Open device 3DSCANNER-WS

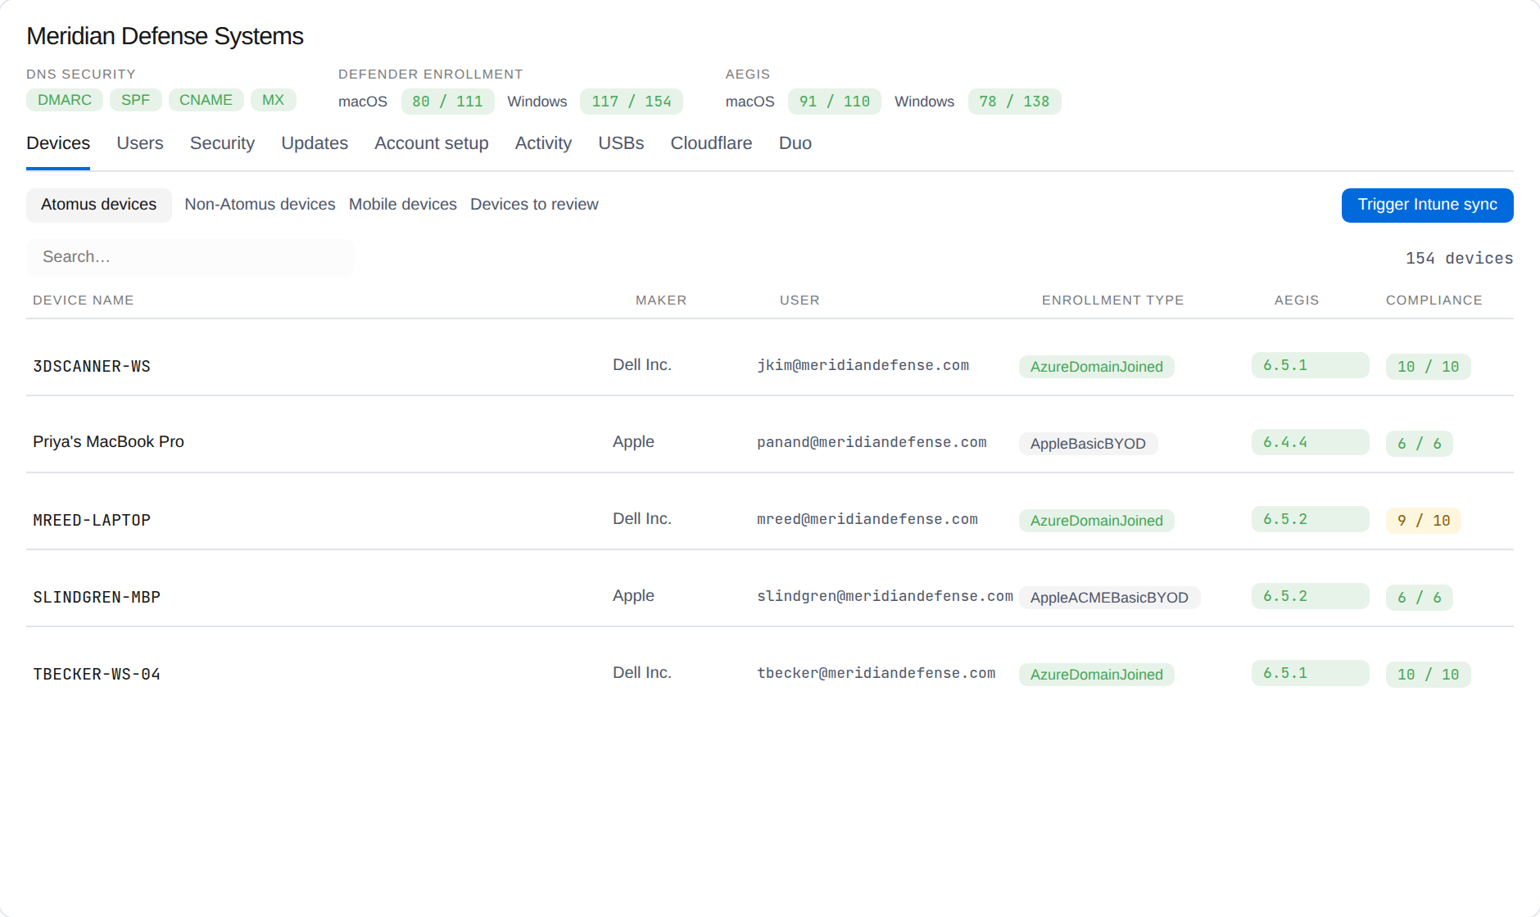point(92,367)
